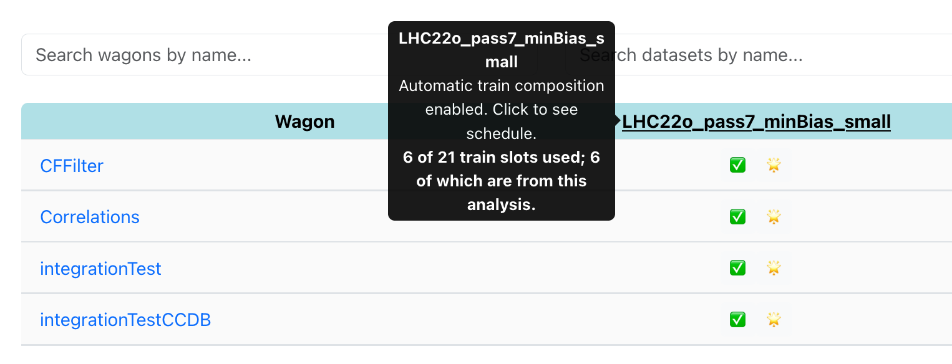Click the star icon in CFFilter row
This screenshot has width=952, height=364.
(774, 165)
